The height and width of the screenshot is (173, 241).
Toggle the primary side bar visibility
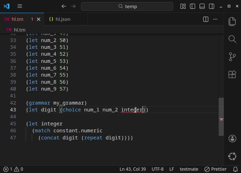(192, 6)
